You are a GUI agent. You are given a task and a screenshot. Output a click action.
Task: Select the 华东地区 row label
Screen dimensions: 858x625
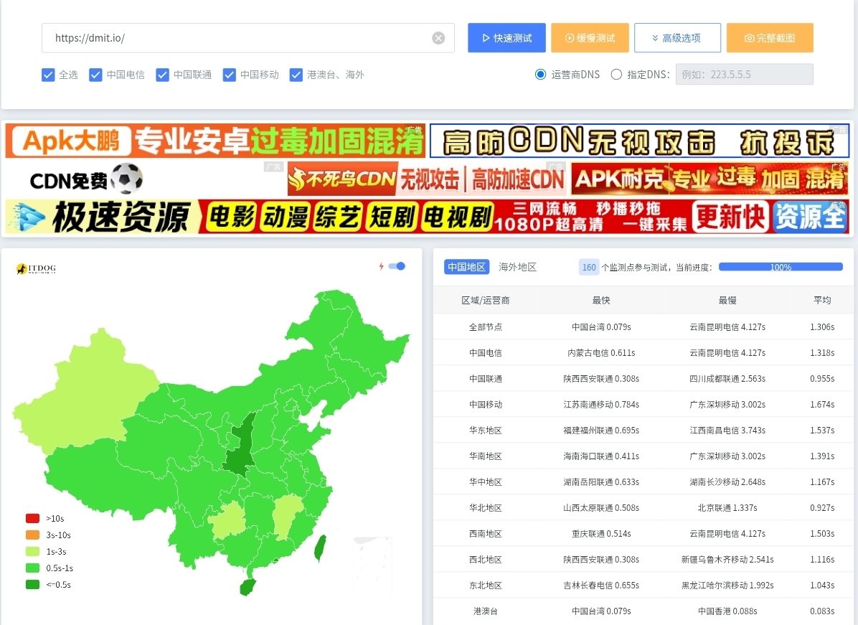point(486,430)
